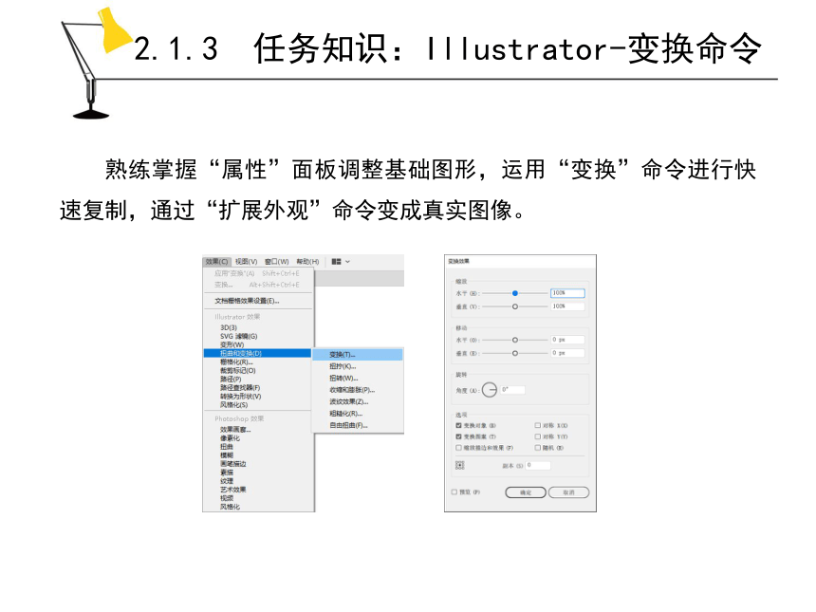This screenshot has width=816, height=612.
Task: Click the 变换效果 dialog title
Action: pos(458,261)
